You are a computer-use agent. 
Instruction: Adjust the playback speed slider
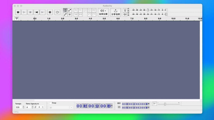[x=165, y=104]
